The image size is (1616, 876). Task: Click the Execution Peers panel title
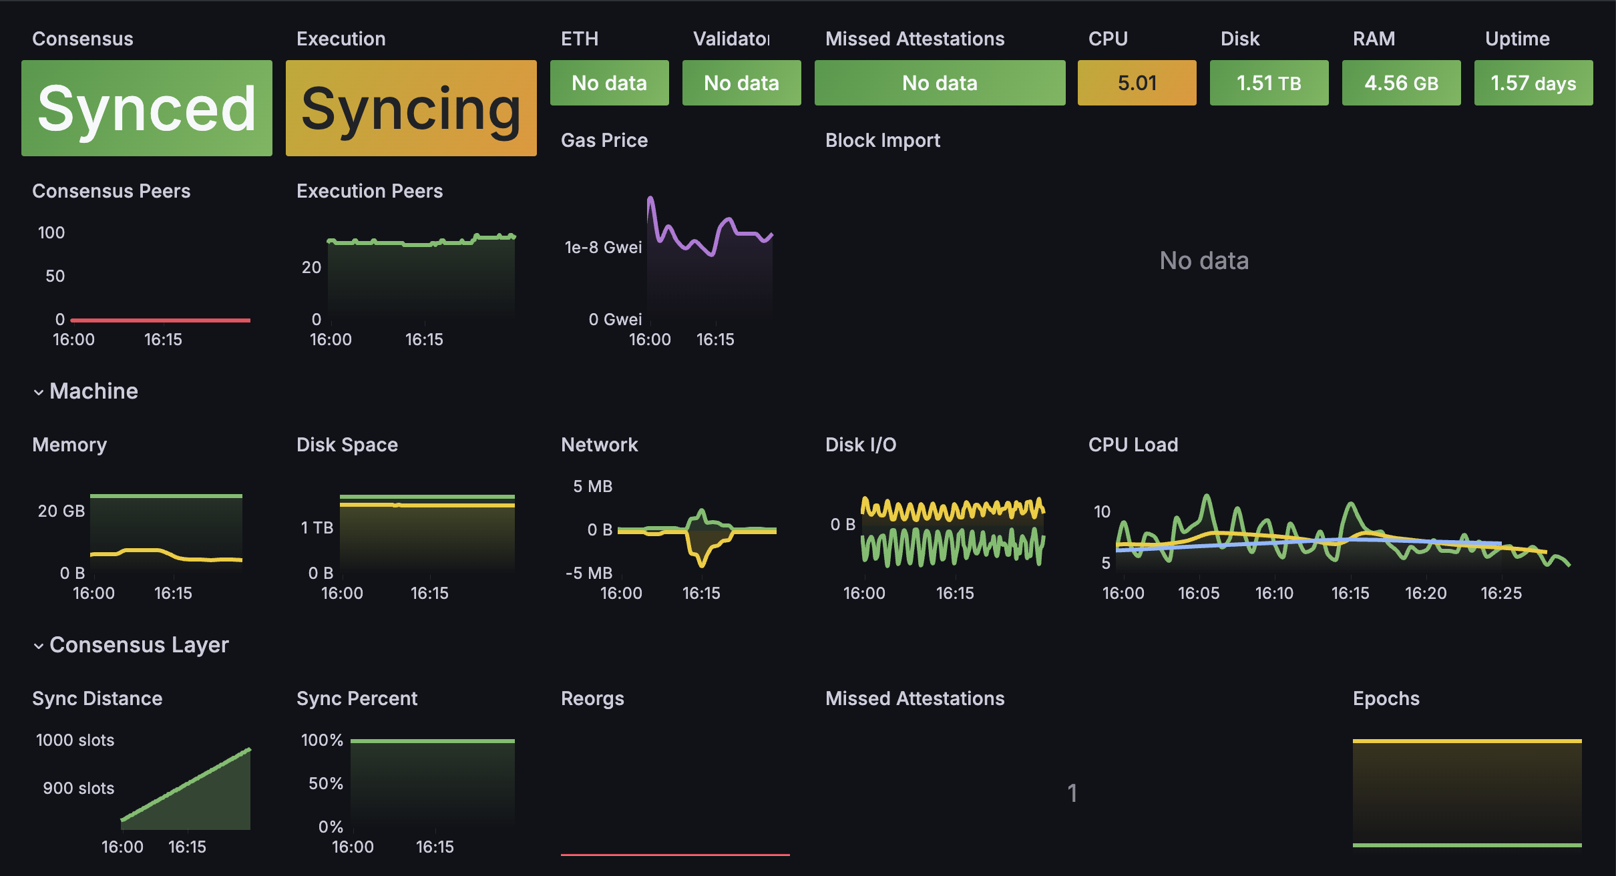coord(369,191)
